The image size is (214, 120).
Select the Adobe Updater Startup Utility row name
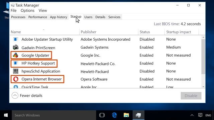coord(47,39)
